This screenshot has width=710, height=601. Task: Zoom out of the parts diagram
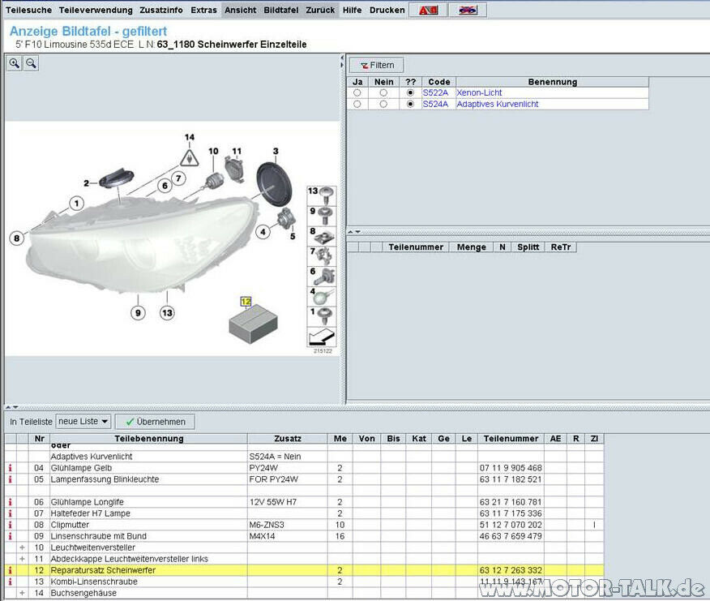click(31, 63)
